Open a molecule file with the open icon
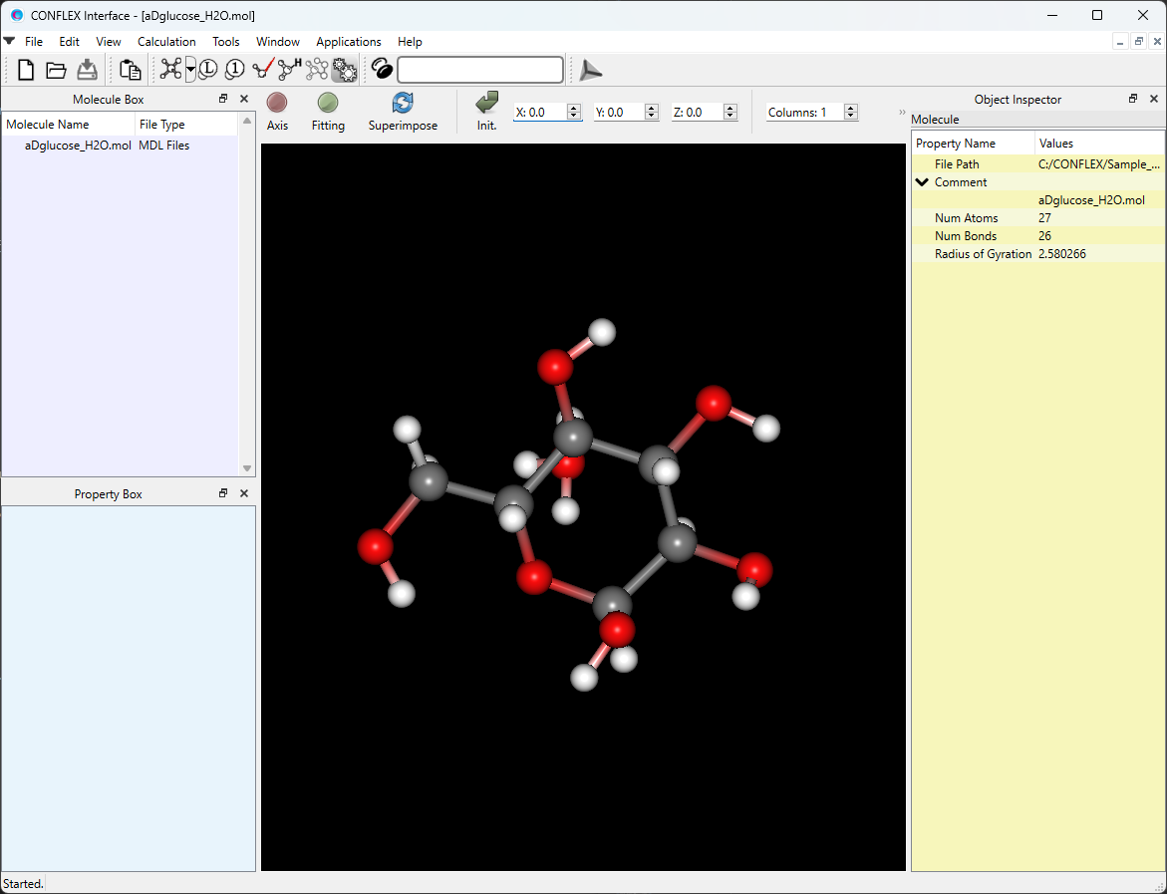1167x894 pixels. click(x=56, y=70)
